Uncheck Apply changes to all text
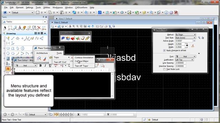Image resolution: width=220 pixels, height=123 pixels. pos(164,51)
